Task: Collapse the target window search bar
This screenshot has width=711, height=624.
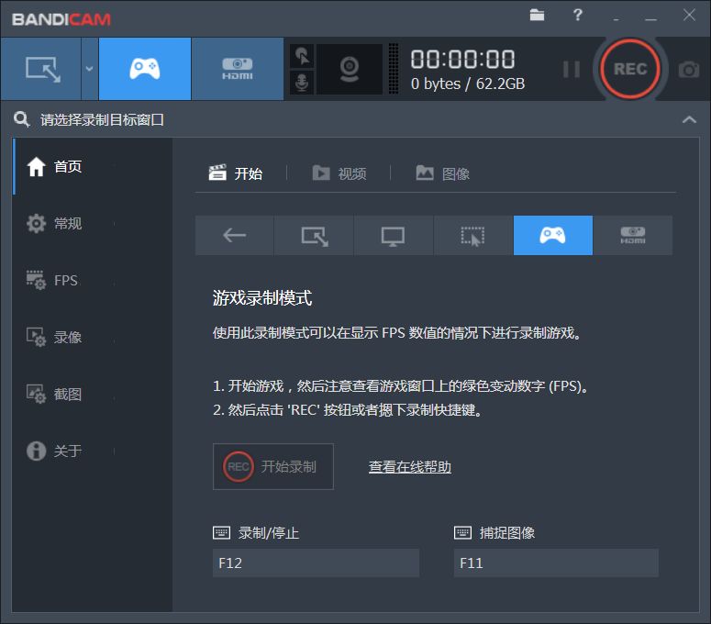Action: pos(689,120)
